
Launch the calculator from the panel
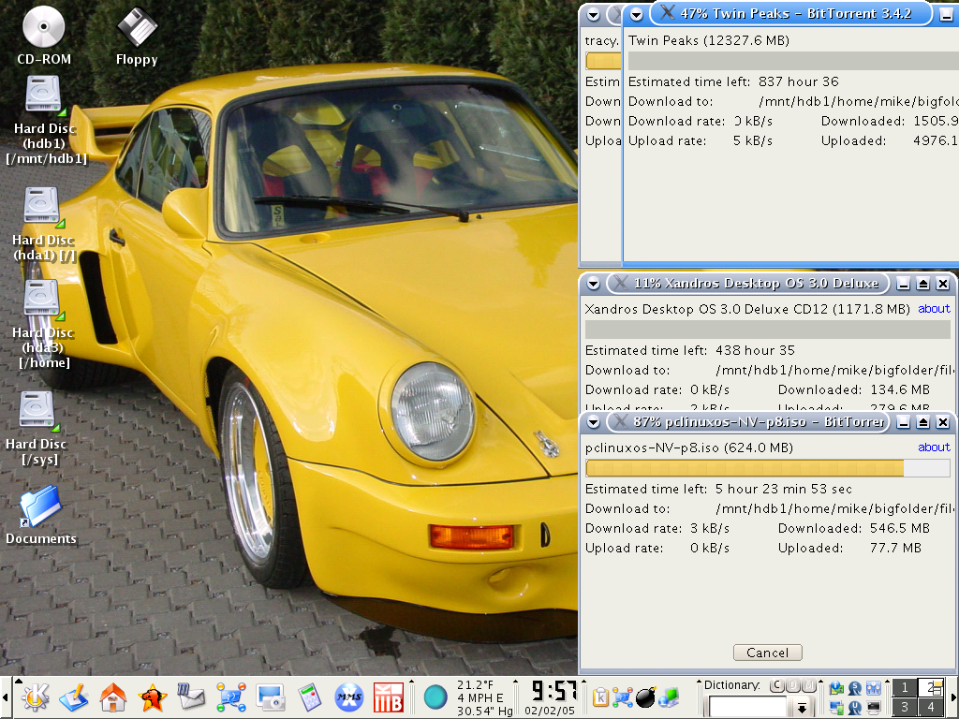pyautogui.click(x=310, y=697)
